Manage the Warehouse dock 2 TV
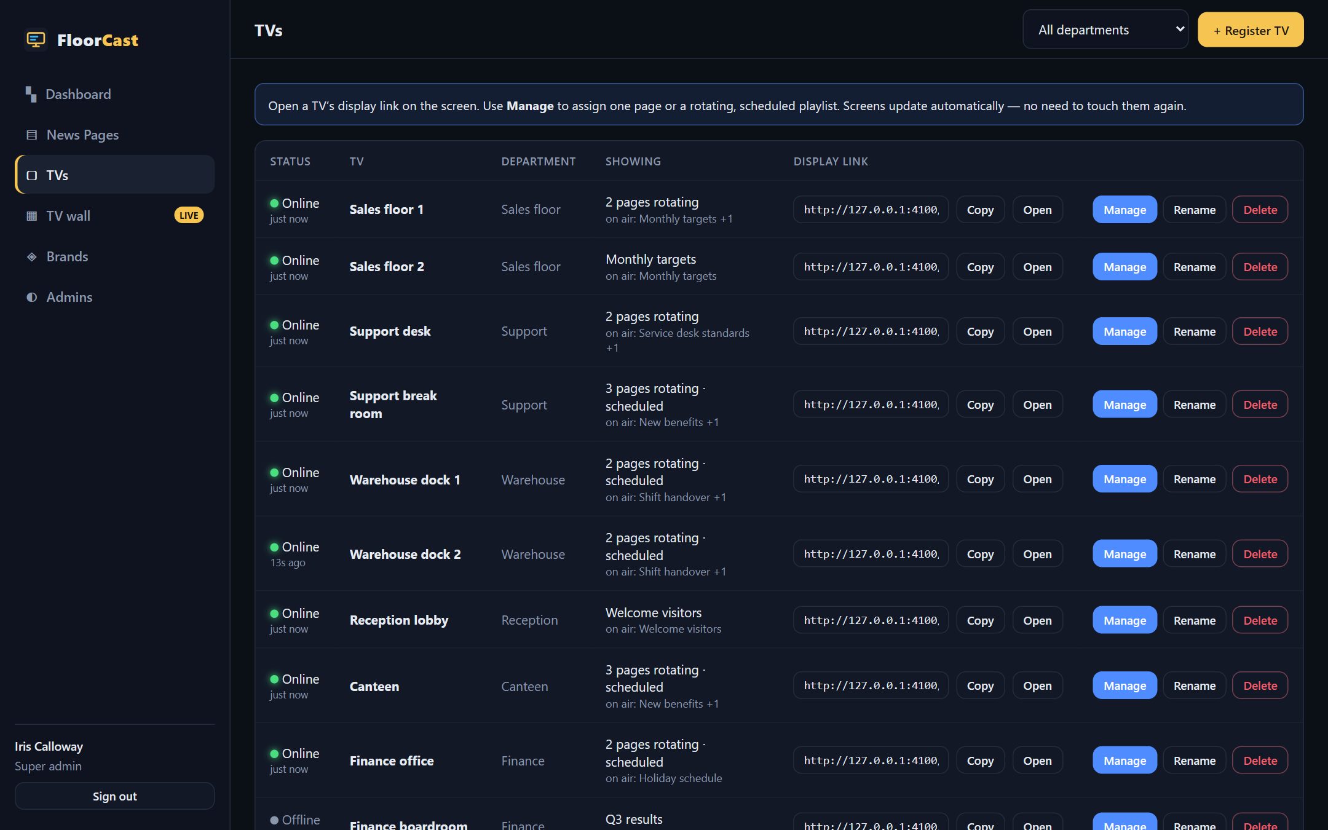 pyautogui.click(x=1124, y=554)
